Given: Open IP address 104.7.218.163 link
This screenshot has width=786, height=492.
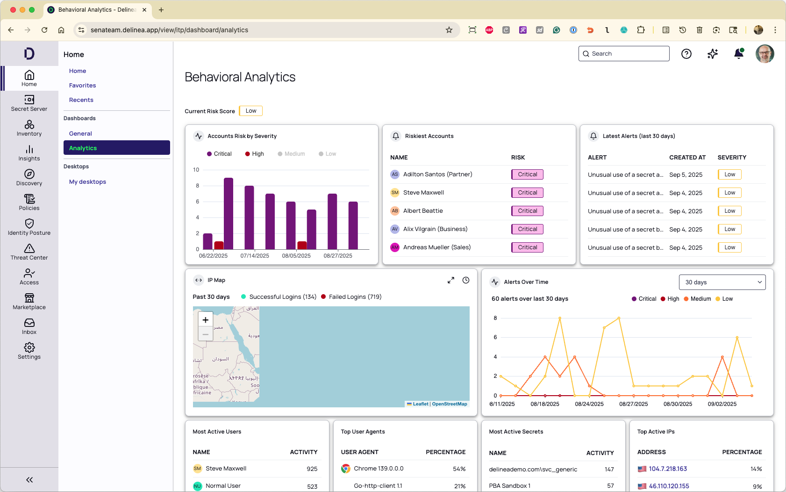Looking at the screenshot, I should [x=667, y=469].
